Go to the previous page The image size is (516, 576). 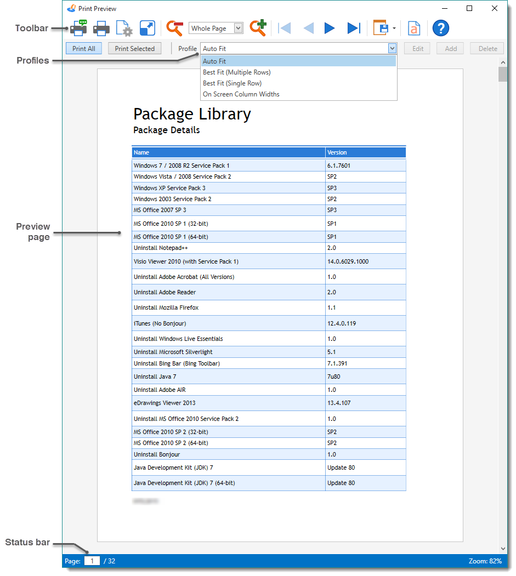tap(308, 28)
